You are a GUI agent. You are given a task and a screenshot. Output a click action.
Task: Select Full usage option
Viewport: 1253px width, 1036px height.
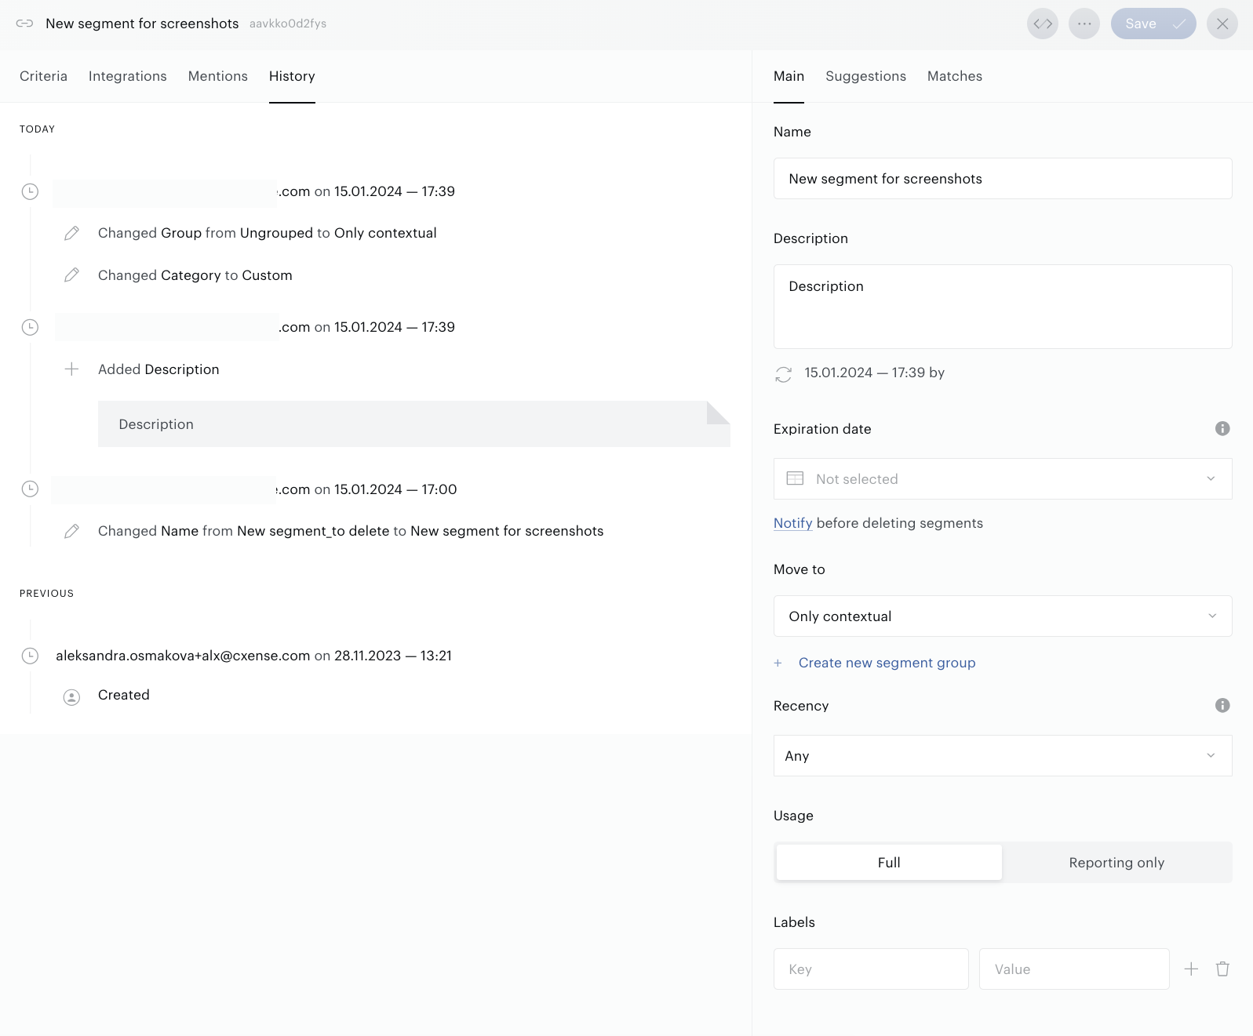[889, 862]
